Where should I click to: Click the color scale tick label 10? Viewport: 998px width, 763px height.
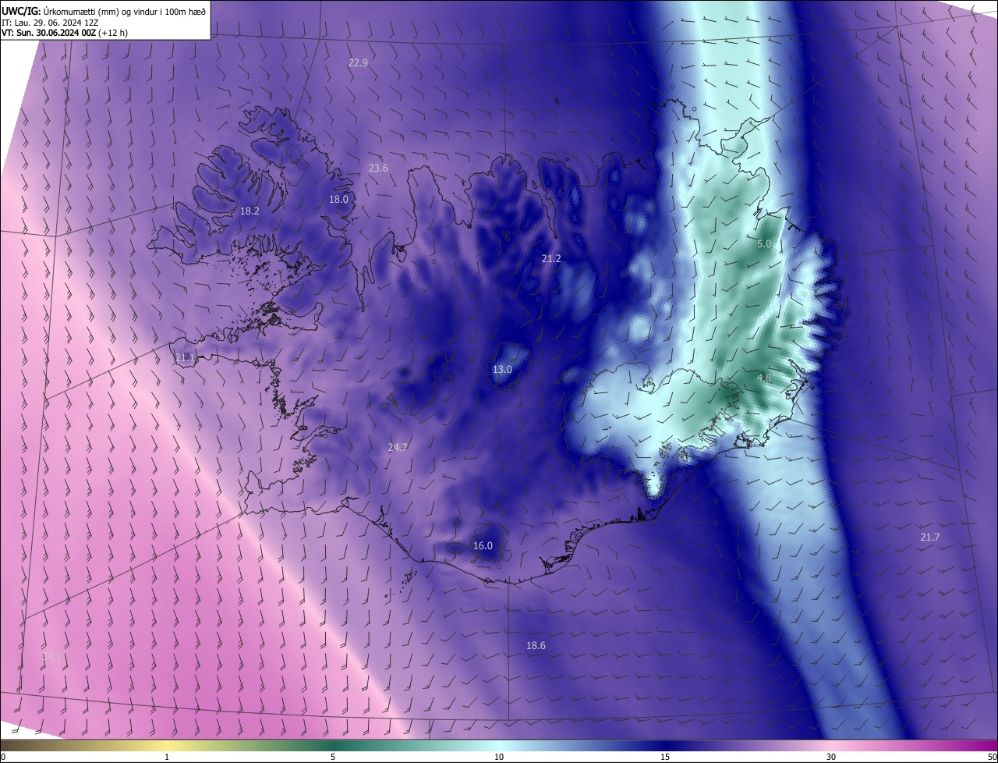pyautogui.click(x=499, y=757)
